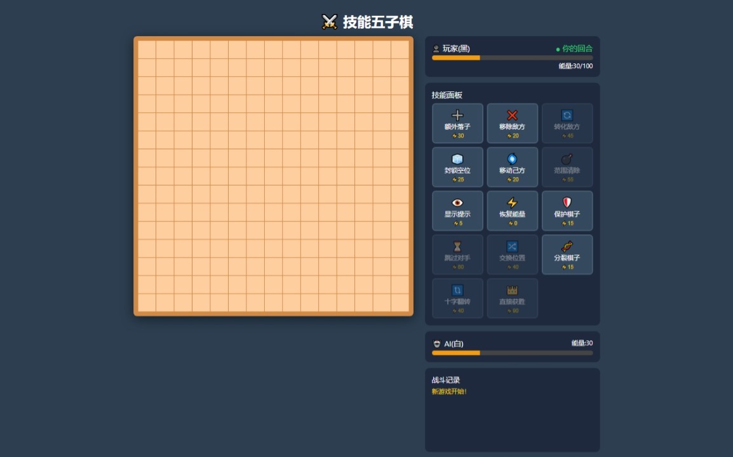Click the player avatar icon beside 玩家(黑)
The height and width of the screenshot is (457, 733).
pos(436,49)
